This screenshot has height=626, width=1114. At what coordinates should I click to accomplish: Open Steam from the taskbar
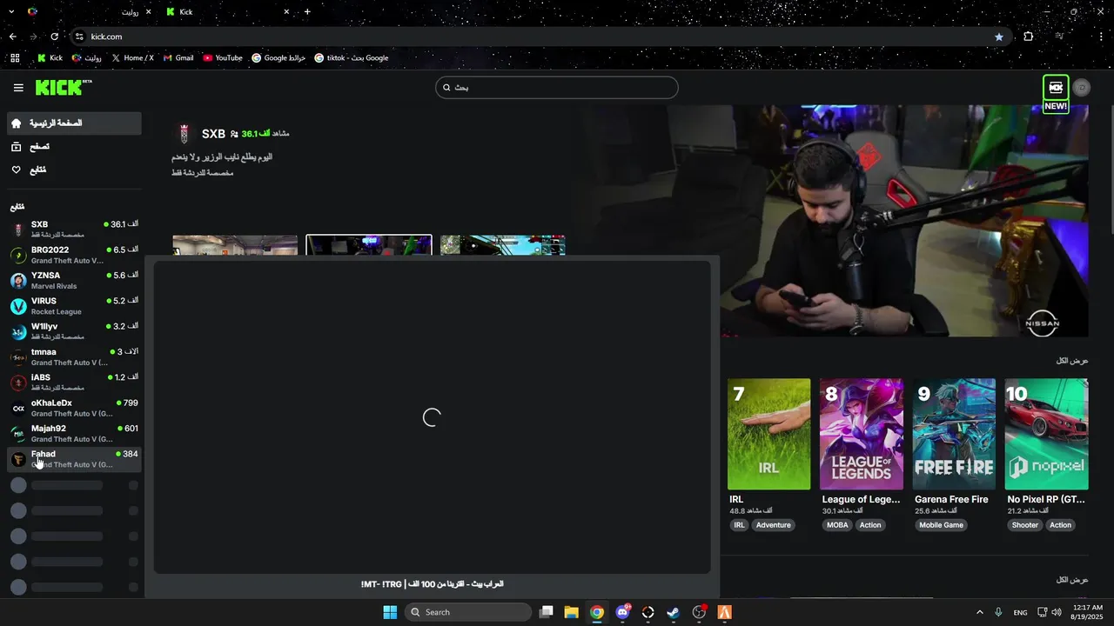[x=673, y=612]
